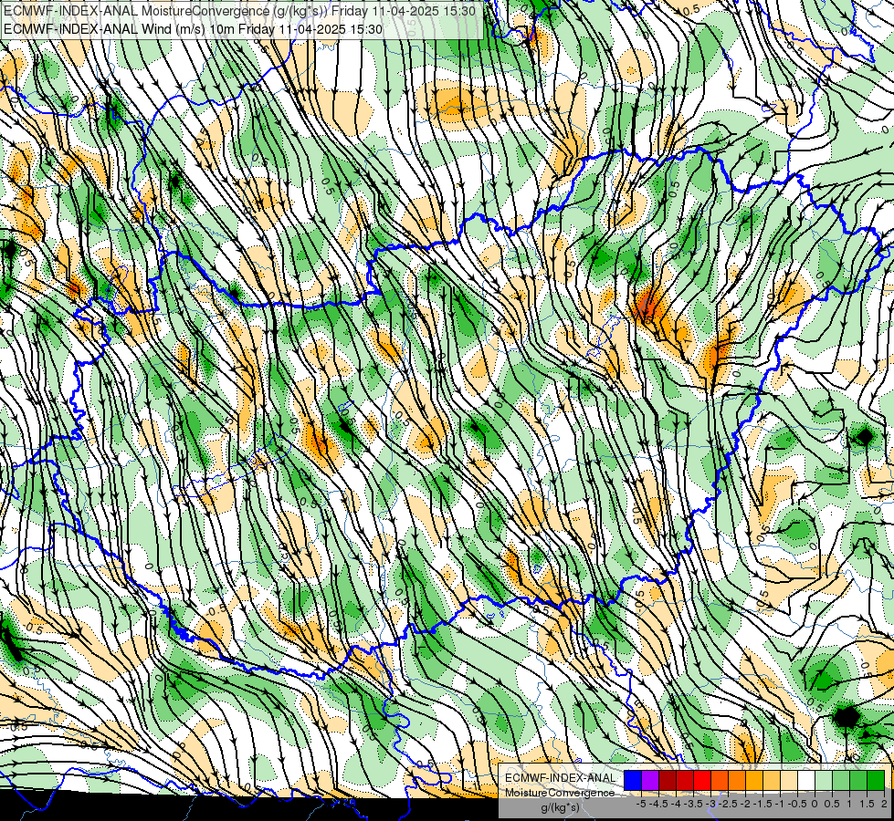894x821 pixels.
Task: Click the blue legend swatch below -5
Action: pyautogui.click(x=633, y=781)
